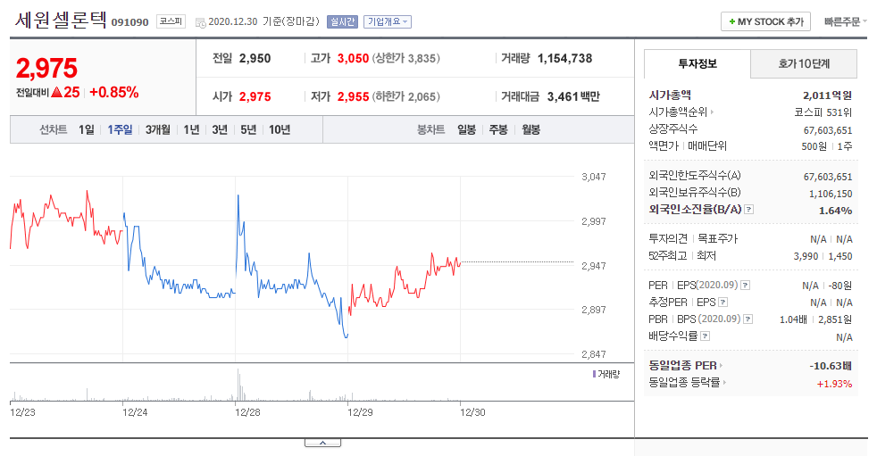The width and height of the screenshot is (877, 456).
Task: Click the 고가 value 3,050
Action: pos(353,59)
